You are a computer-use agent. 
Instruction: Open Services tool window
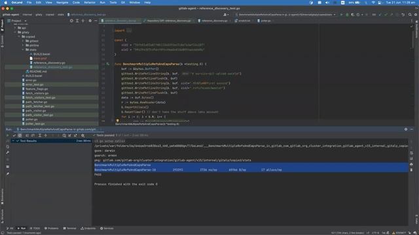[107, 228]
